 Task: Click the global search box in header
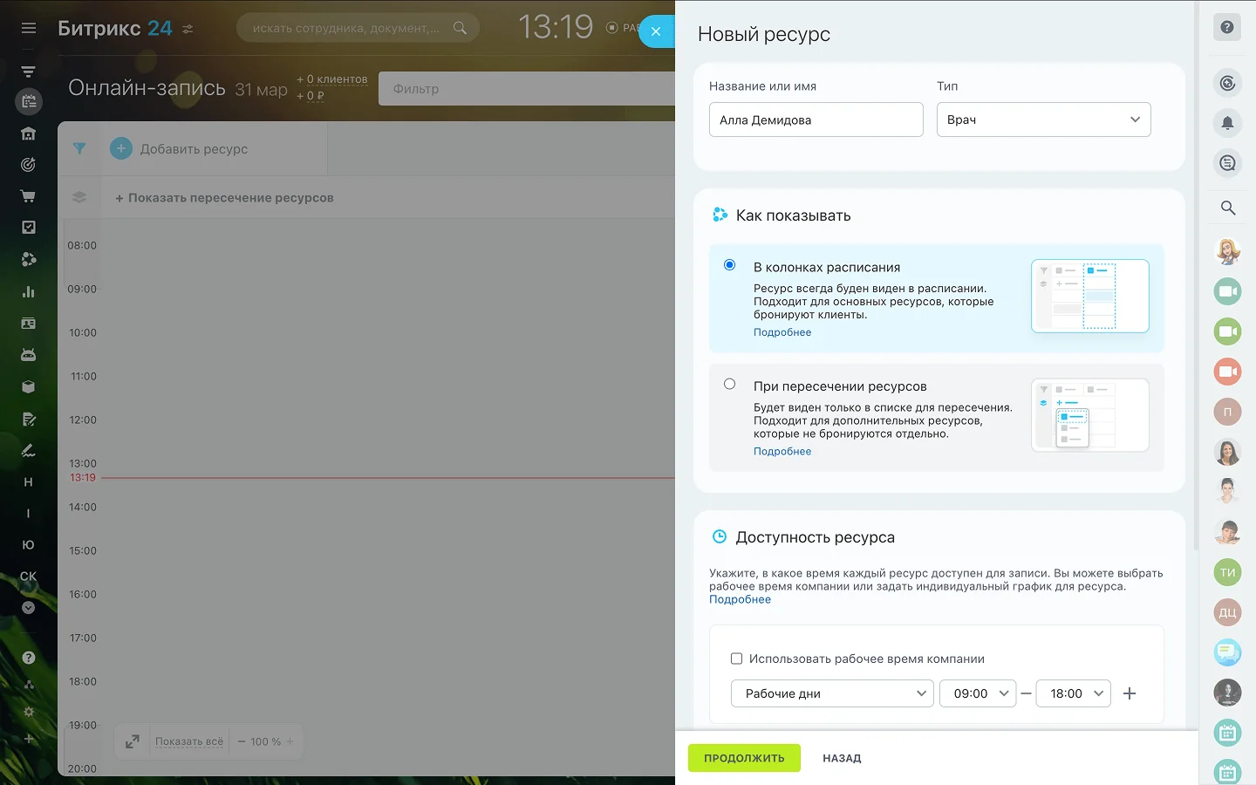[358, 28]
